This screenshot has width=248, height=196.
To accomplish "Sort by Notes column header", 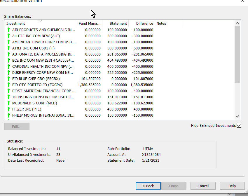I will (x=170, y=23).
